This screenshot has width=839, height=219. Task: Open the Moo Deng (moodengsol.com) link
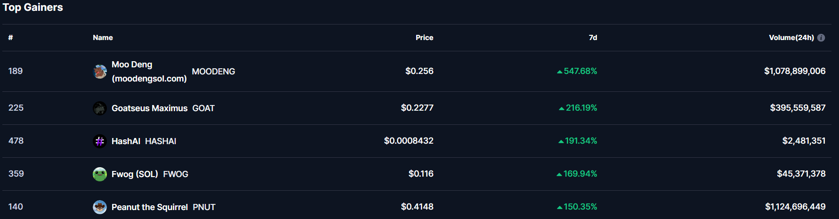coord(149,72)
